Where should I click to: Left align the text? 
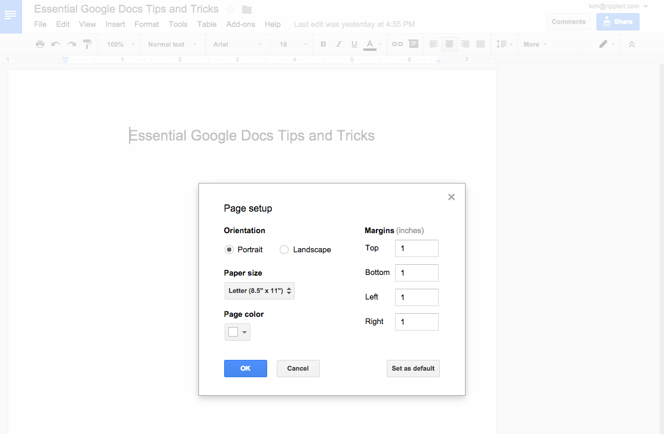434,44
